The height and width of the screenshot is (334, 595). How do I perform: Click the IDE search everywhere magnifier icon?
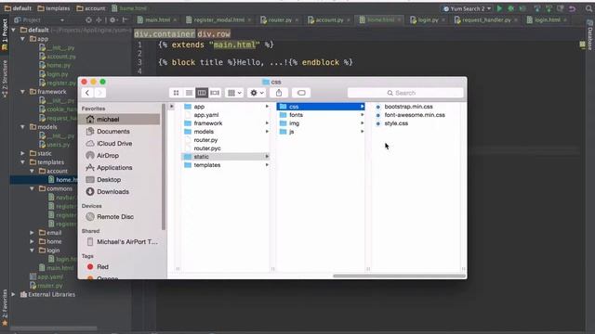click(x=588, y=8)
